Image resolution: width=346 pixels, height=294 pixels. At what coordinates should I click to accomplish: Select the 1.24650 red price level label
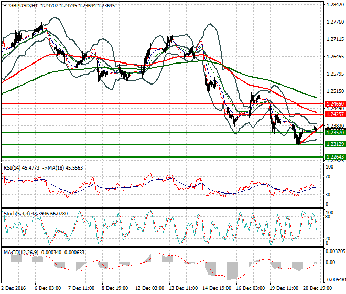pyautogui.click(x=335, y=103)
